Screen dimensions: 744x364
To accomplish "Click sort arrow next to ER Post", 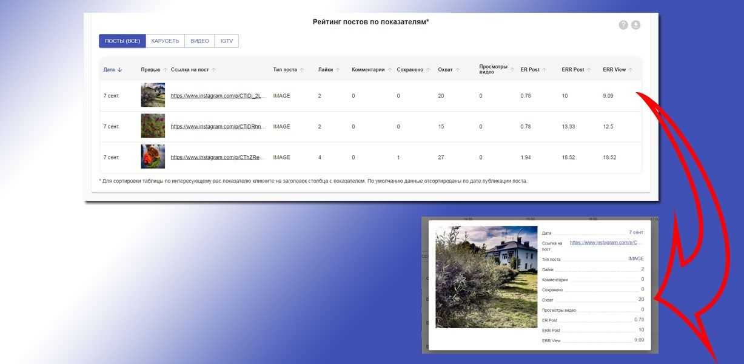I will [545, 70].
